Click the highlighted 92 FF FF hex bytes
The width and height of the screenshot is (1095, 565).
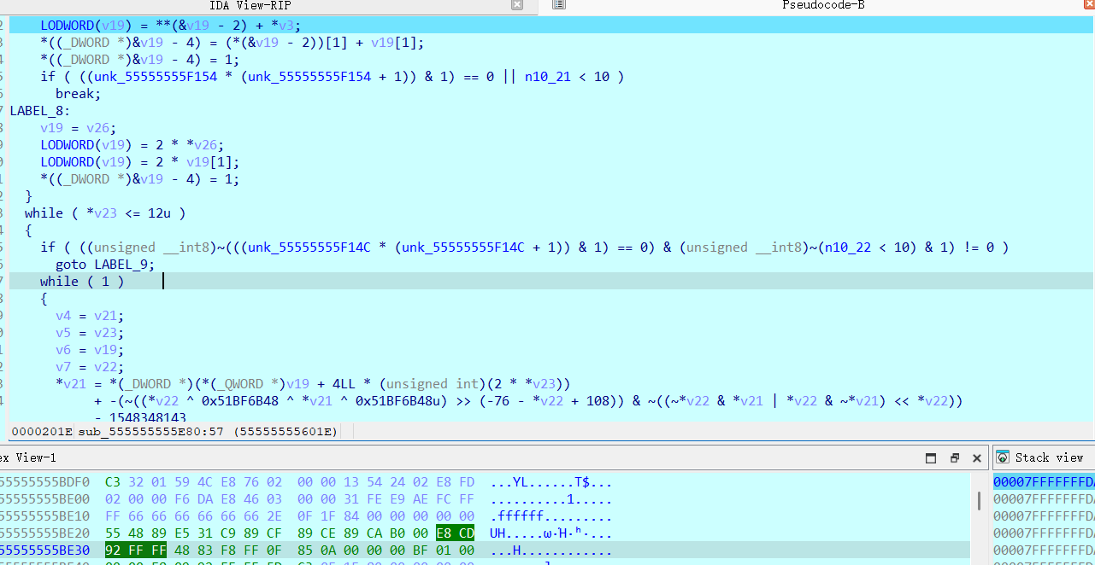pyautogui.click(x=135, y=550)
